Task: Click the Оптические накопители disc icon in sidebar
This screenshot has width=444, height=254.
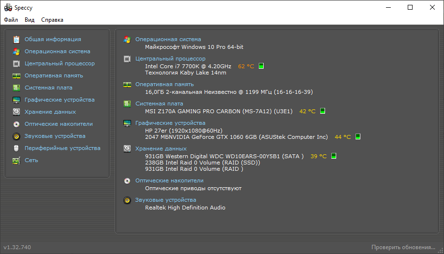Action: click(x=16, y=124)
